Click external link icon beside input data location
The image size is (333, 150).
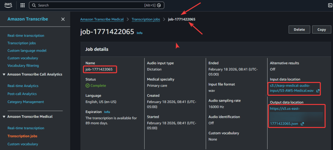pyautogui.click(x=318, y=91)
